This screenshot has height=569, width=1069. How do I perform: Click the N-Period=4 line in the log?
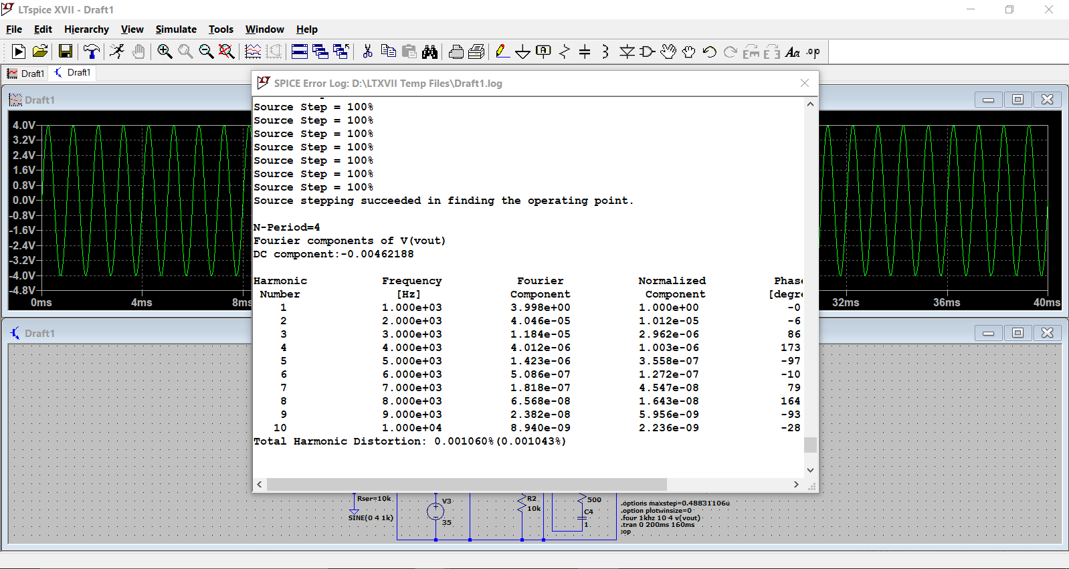coord(287,227)
